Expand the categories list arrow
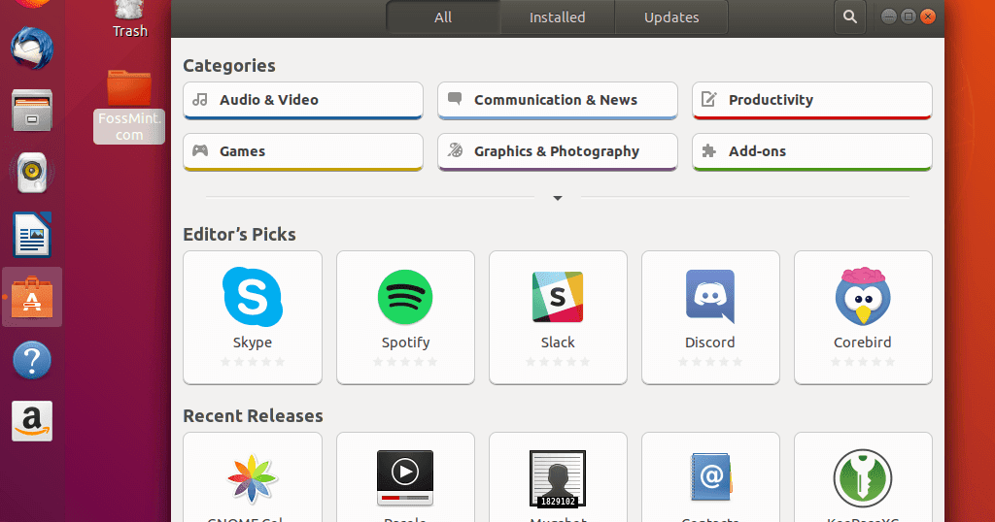This screenshot has width=995, height=522. pyautogui.click(x=557, y=198)
